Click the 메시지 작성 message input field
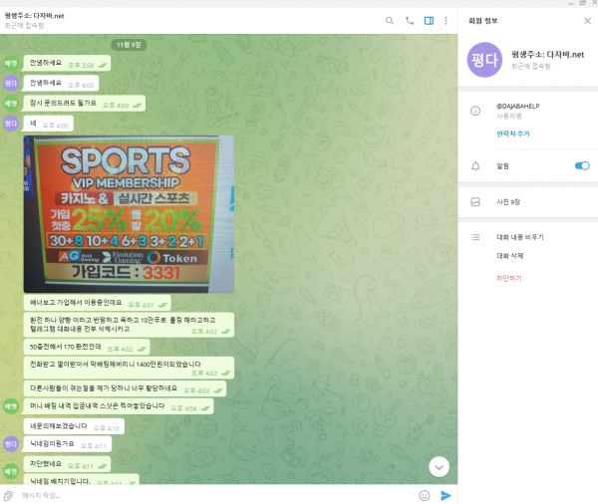This screenshot has width=598, height=504. coord(217,496)
